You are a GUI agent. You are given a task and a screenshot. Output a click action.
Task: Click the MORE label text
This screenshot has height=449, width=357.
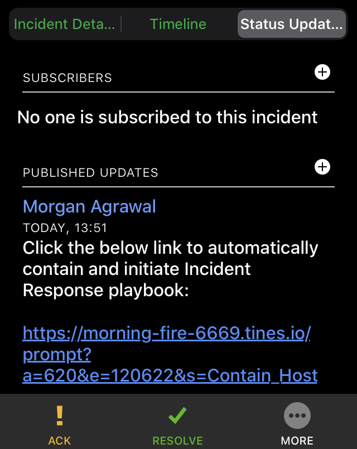tap(297, 441)
